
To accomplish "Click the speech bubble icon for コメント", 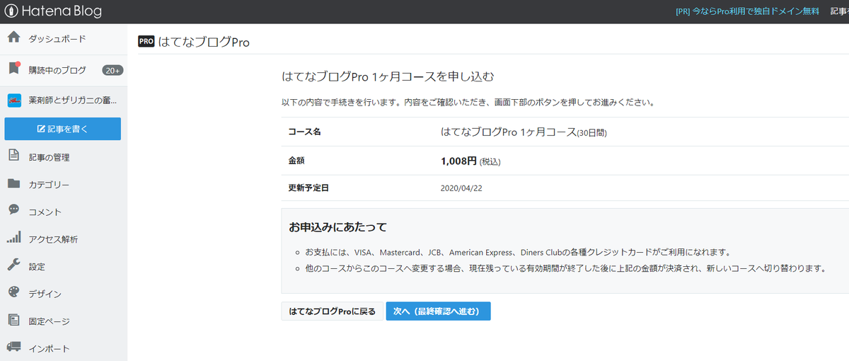I will [x=13, y=210].
